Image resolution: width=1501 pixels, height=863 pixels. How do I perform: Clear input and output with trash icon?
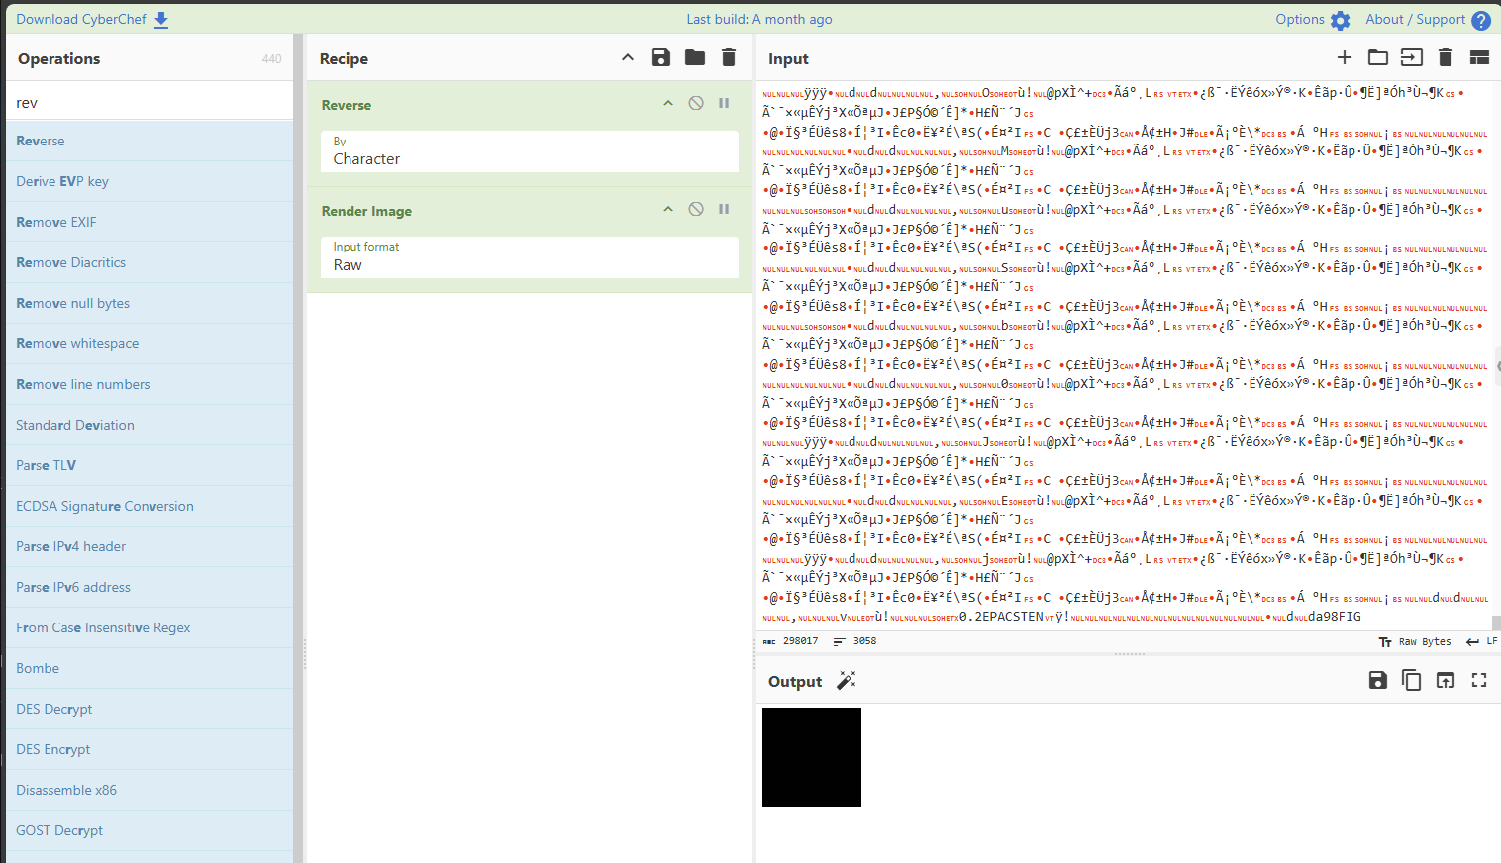1445,58
